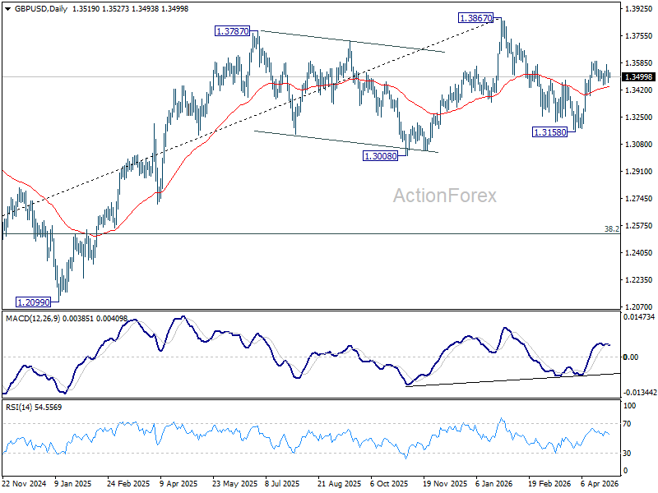Click the 22 Nov 2024 date marker

pos(24,483)
